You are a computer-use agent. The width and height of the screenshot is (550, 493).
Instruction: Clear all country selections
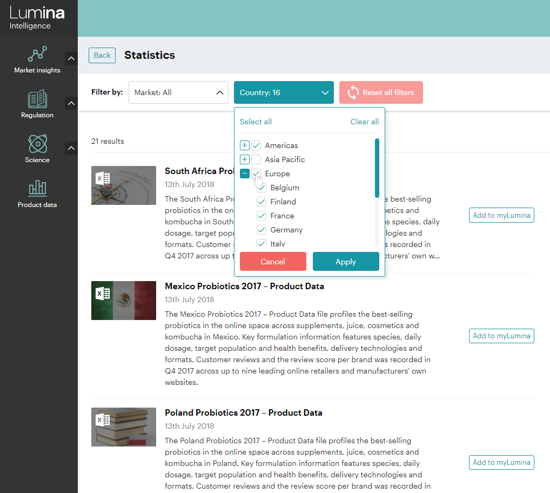point(365,122)
